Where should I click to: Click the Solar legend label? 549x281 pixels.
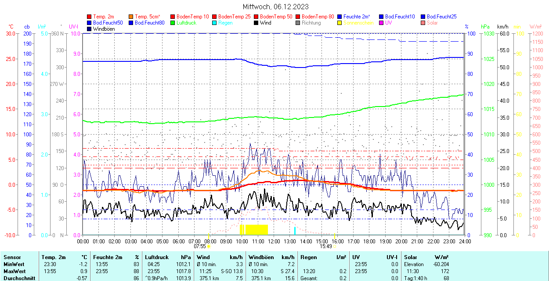[x=432, y=23]
